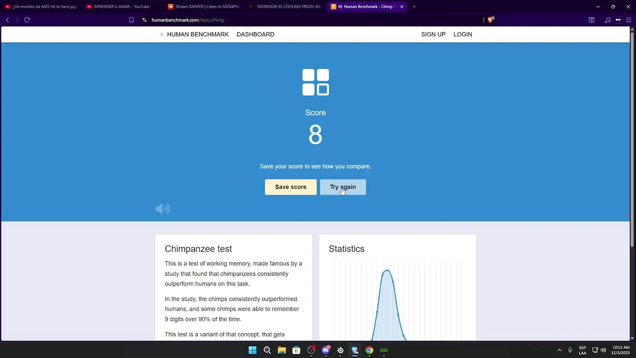
Task: Open the Brave Shields lion icon
Action: coord(491,20)
